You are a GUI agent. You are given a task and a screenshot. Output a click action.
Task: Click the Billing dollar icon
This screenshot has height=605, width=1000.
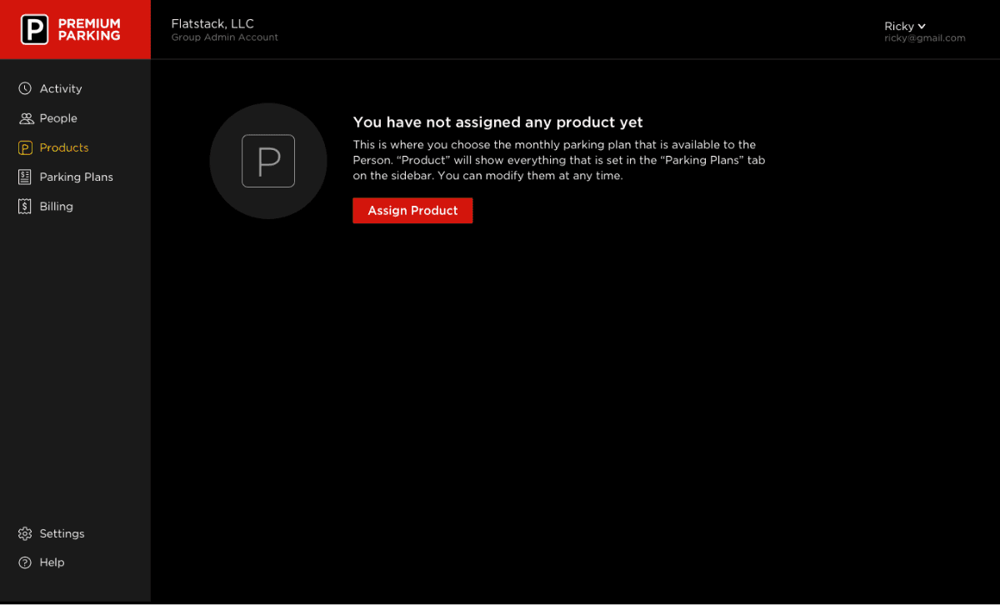25,206
